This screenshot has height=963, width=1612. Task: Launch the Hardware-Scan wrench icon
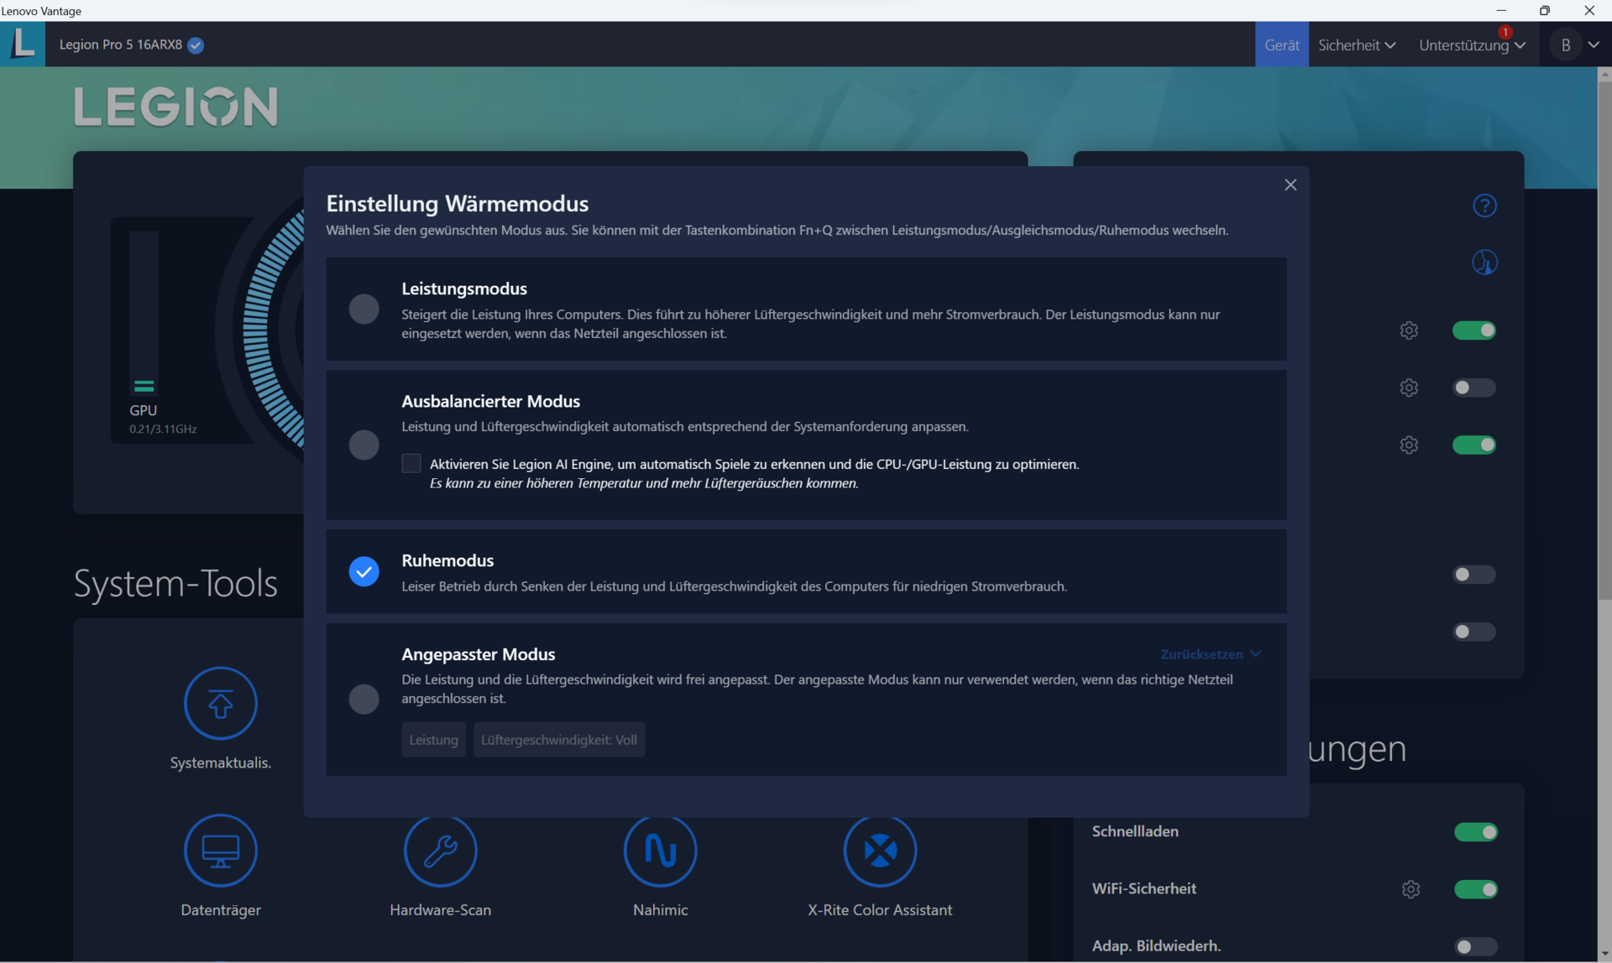pos(440,851)
